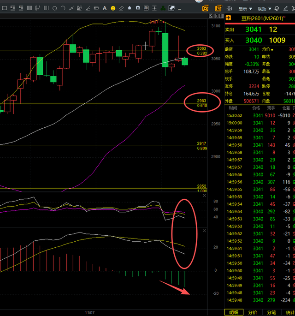Click the 3 layout button above chart
295x316 pixels.
tap(216, 16)
